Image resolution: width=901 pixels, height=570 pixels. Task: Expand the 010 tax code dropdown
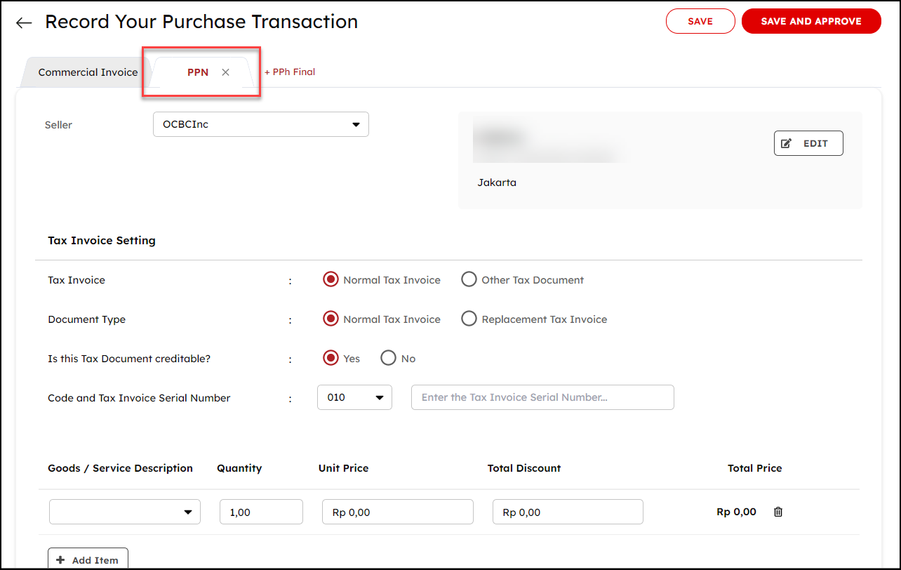tap(354, 397)
